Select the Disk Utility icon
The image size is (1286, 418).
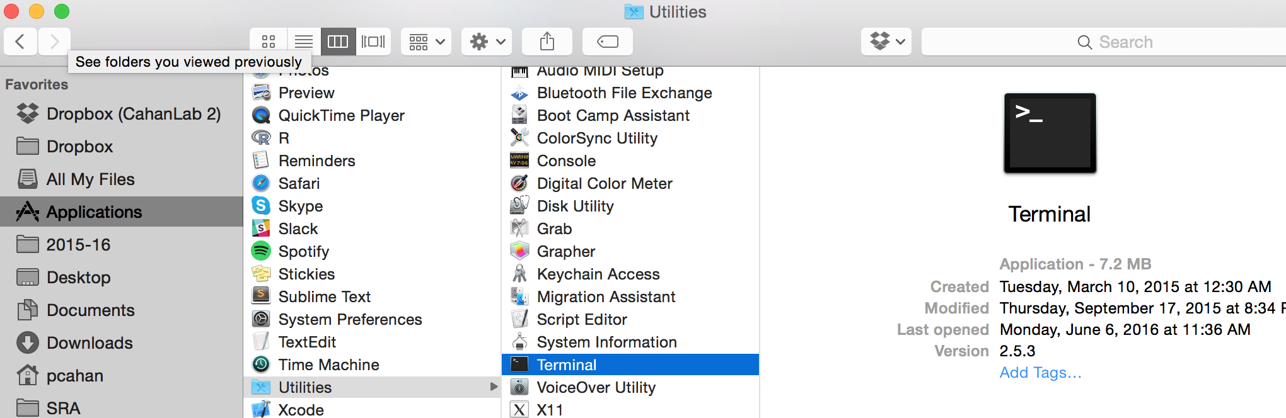519,206
